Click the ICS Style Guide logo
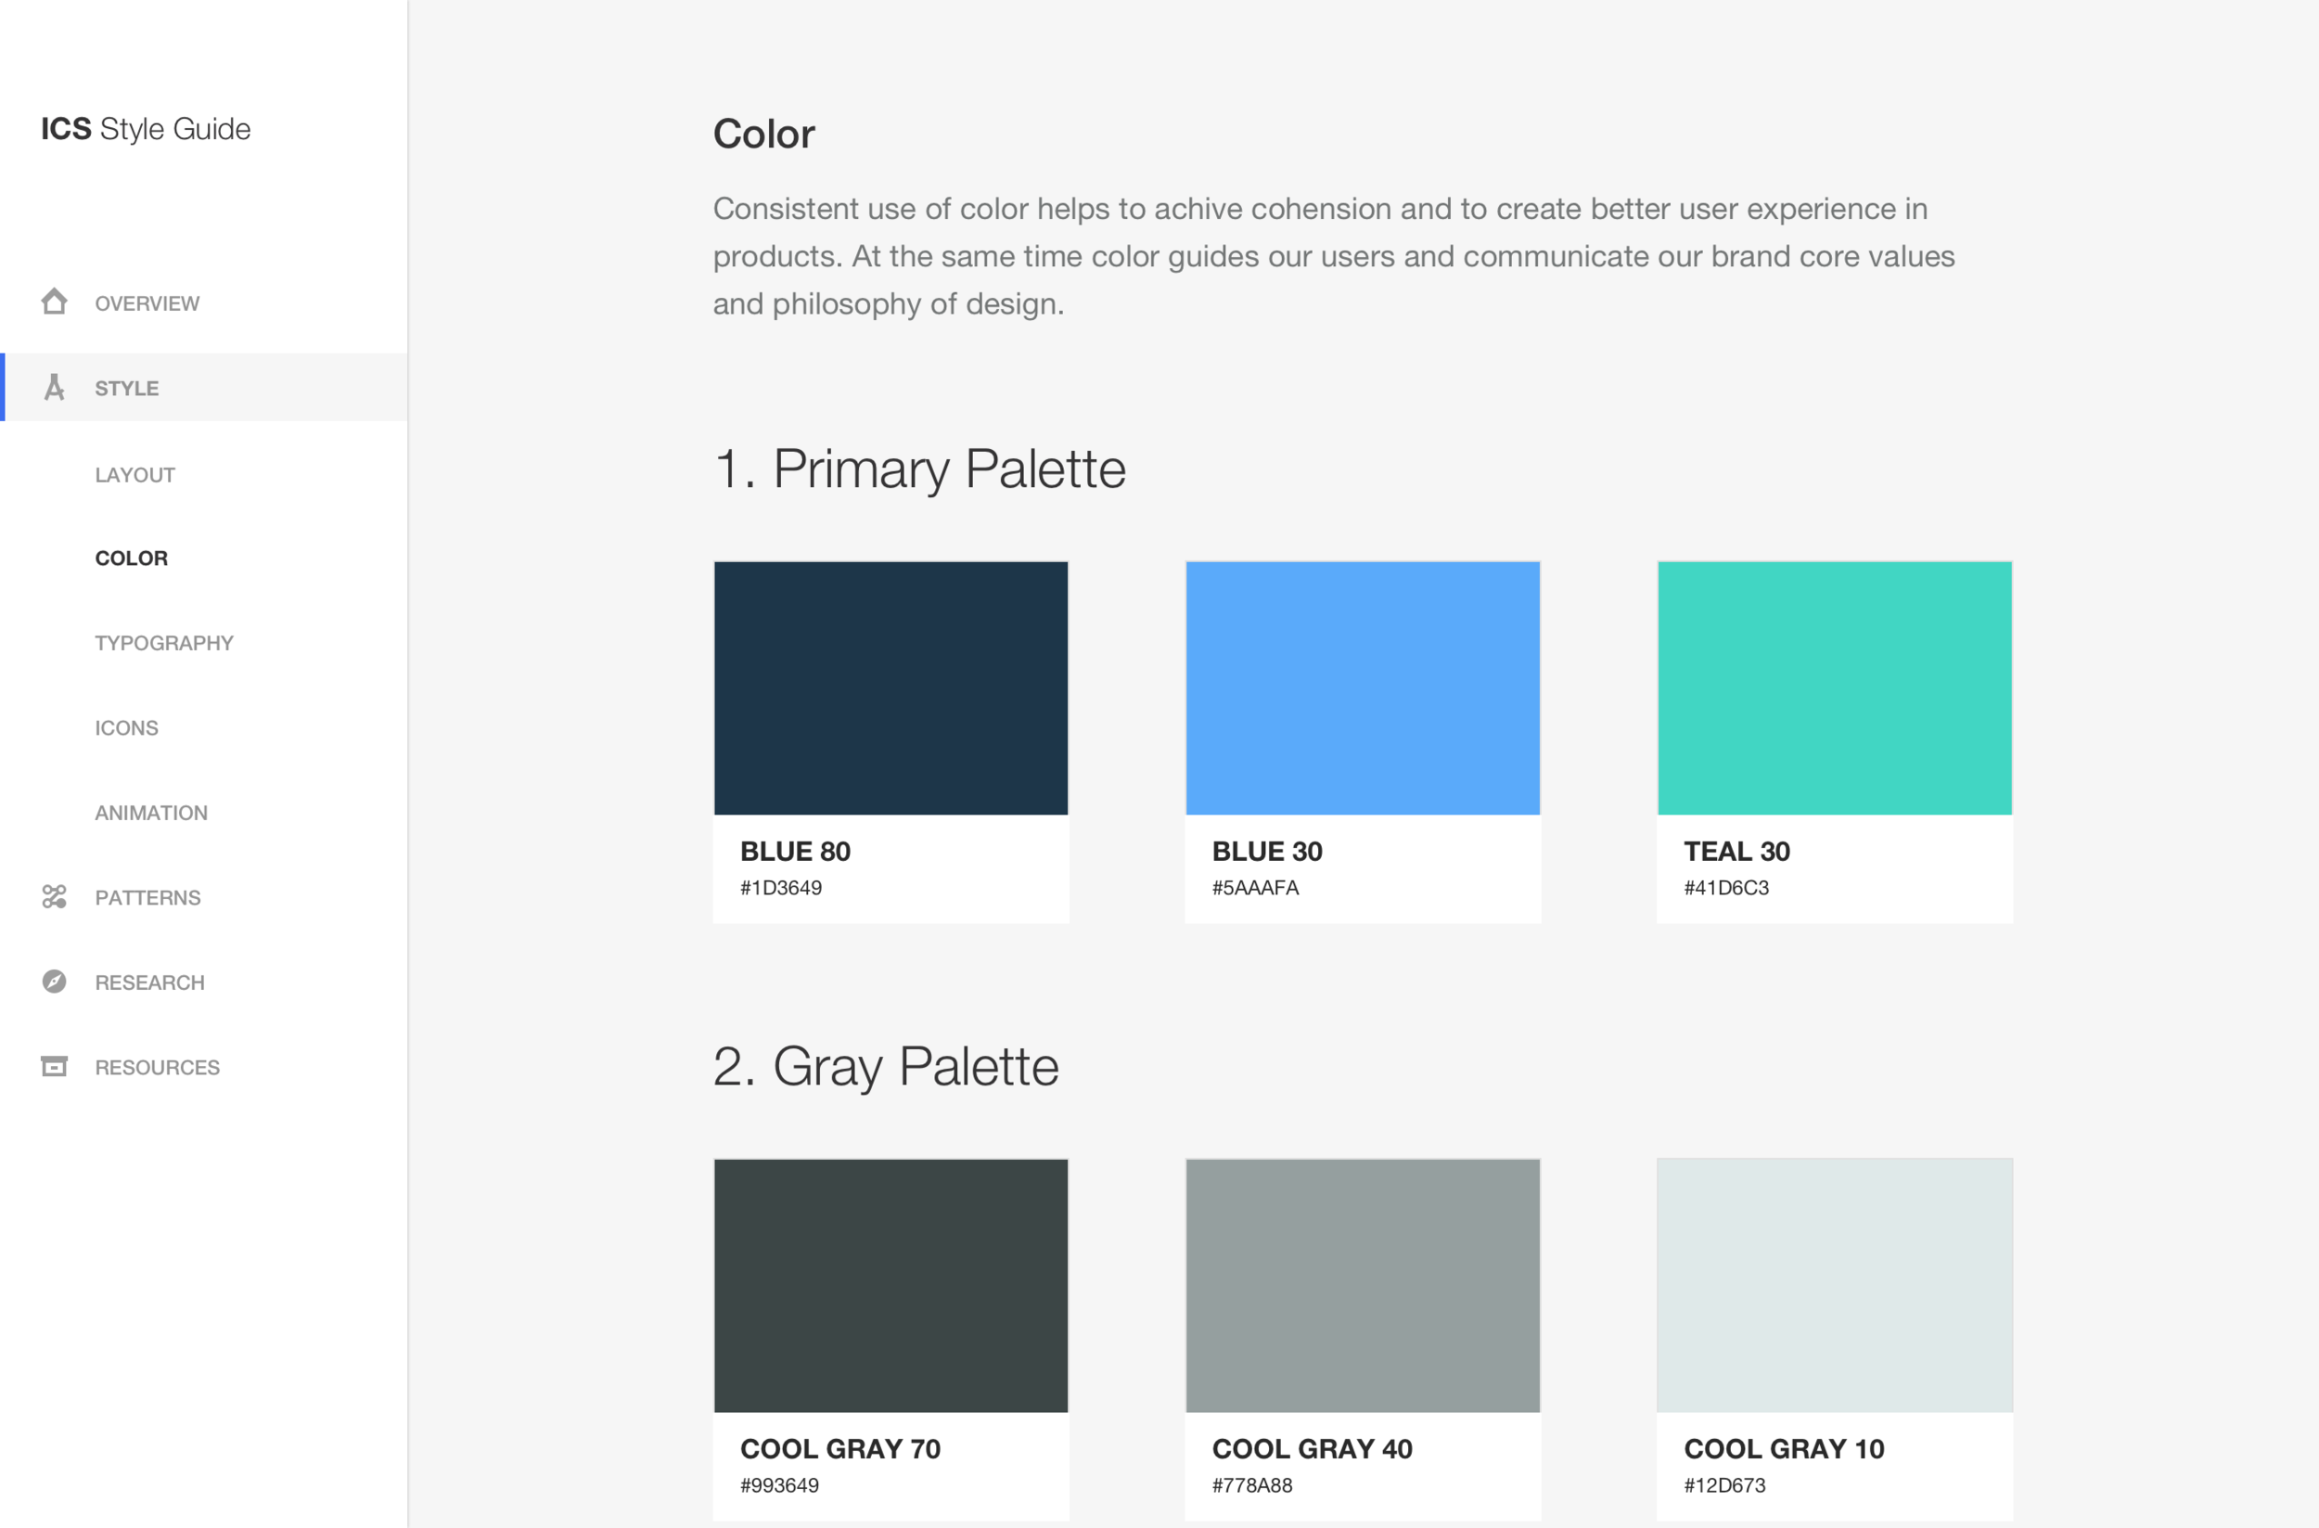Screen dimensions: 2319x1528 pos(147,129)
